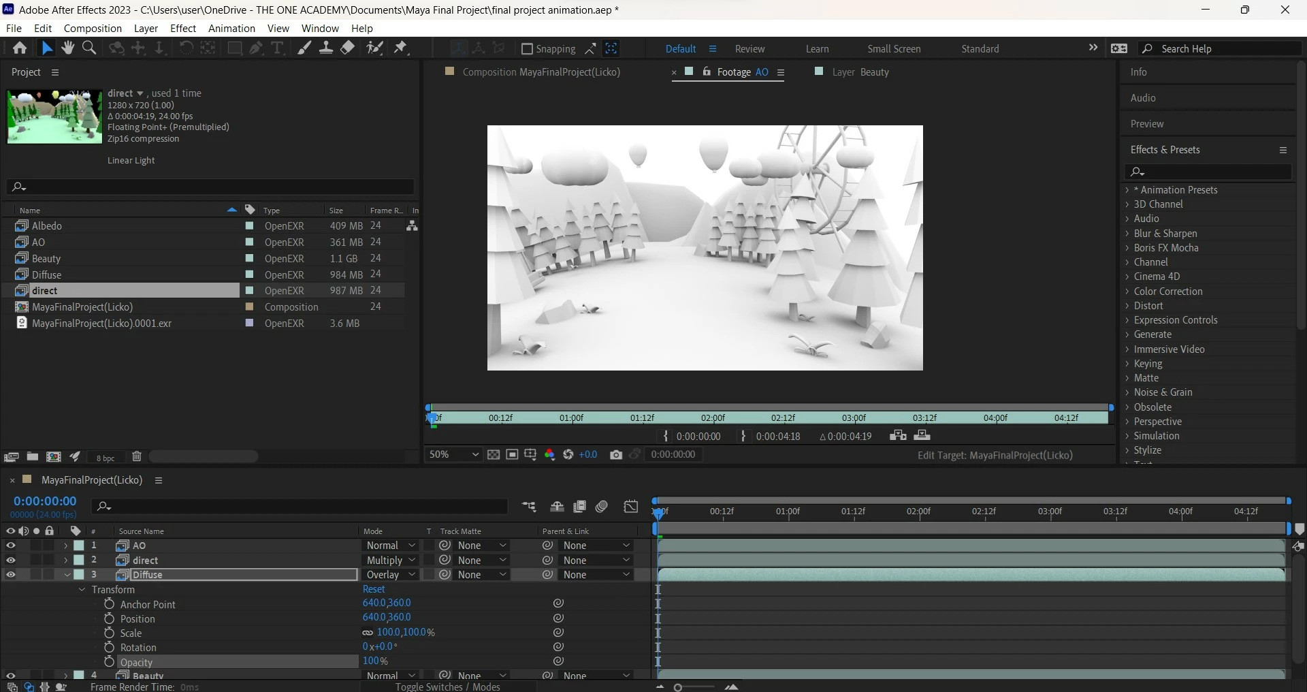Screen dimensions: 1307x692
Task: Click the Overlay Edit icon
Action: pyautogui.click(x=922, y=436)
